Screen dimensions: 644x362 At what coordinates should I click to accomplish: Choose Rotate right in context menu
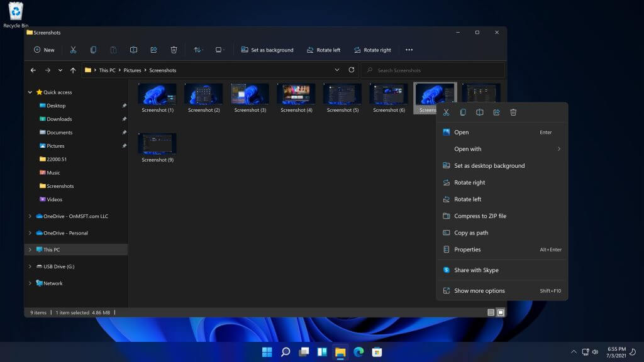pyautogui.click(x=502, y=183)
